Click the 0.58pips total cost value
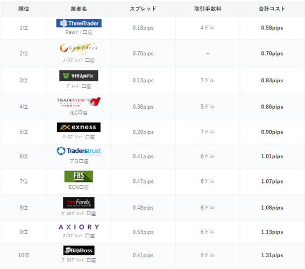This screenshot has width=305, height=269. pos(272,28)
